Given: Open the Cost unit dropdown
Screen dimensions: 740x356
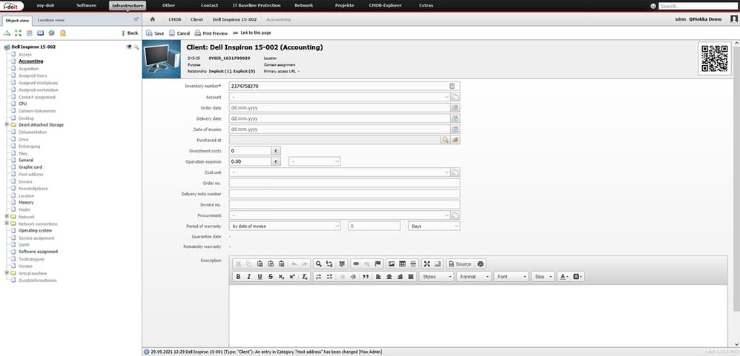Looking at the screenshot, I should (x=340, y=172).
